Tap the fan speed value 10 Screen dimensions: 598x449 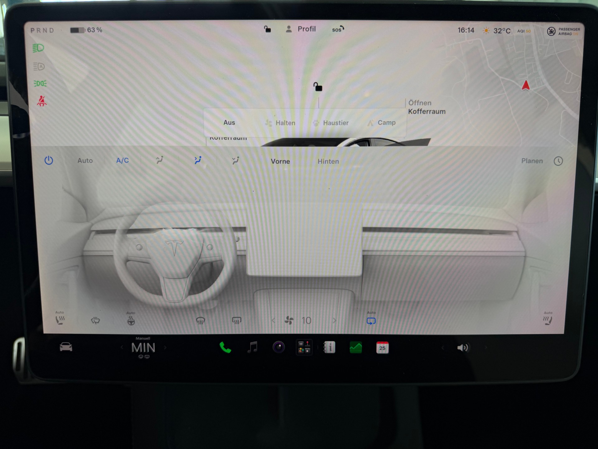(x=306, y=320)
